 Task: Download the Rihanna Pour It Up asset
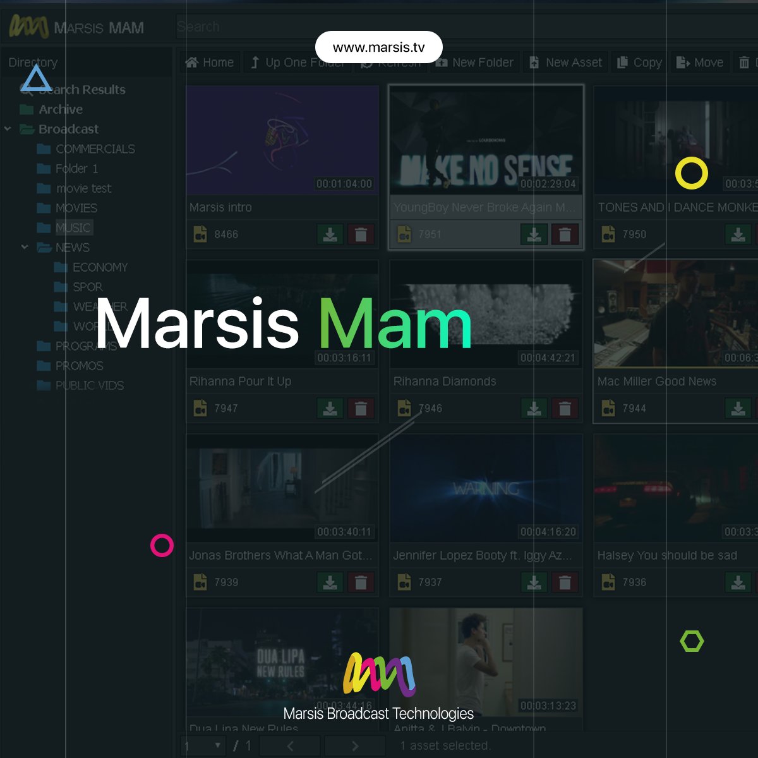[330, 409]
